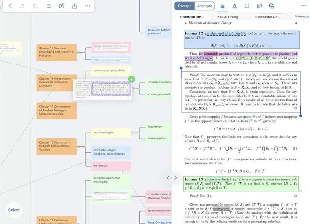Select Chapter 13 Independent Increments node
The height and width of the screenshot is (224, 310).
[55, 82]
